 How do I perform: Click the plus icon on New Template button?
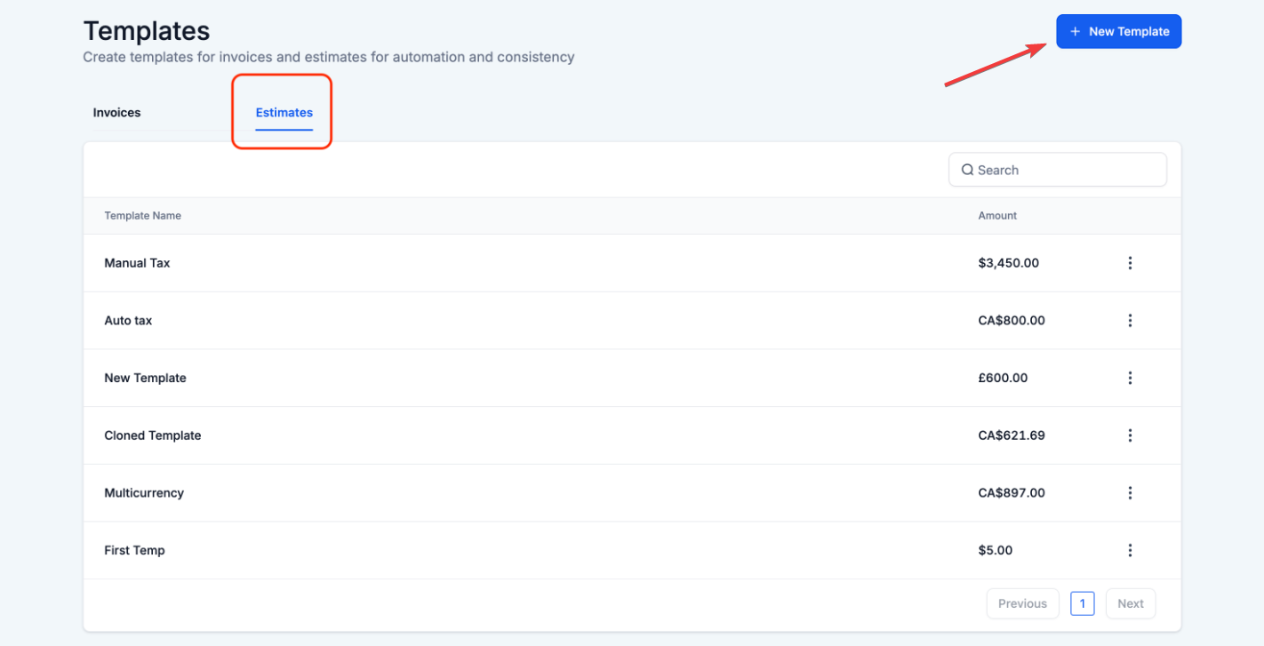[1075, 31]
